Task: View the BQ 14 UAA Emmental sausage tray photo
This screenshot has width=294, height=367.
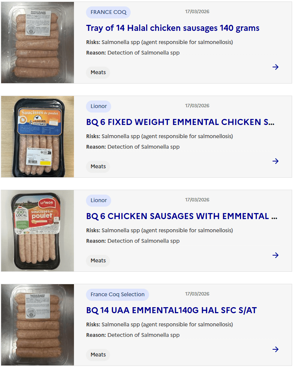Action: pos(38,325)
